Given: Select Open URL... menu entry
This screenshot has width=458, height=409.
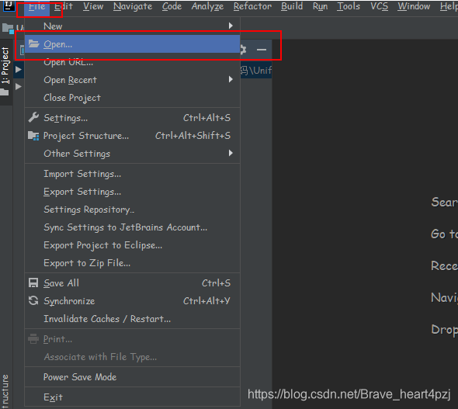Looking at the screenshot, I should click(132, 62).
